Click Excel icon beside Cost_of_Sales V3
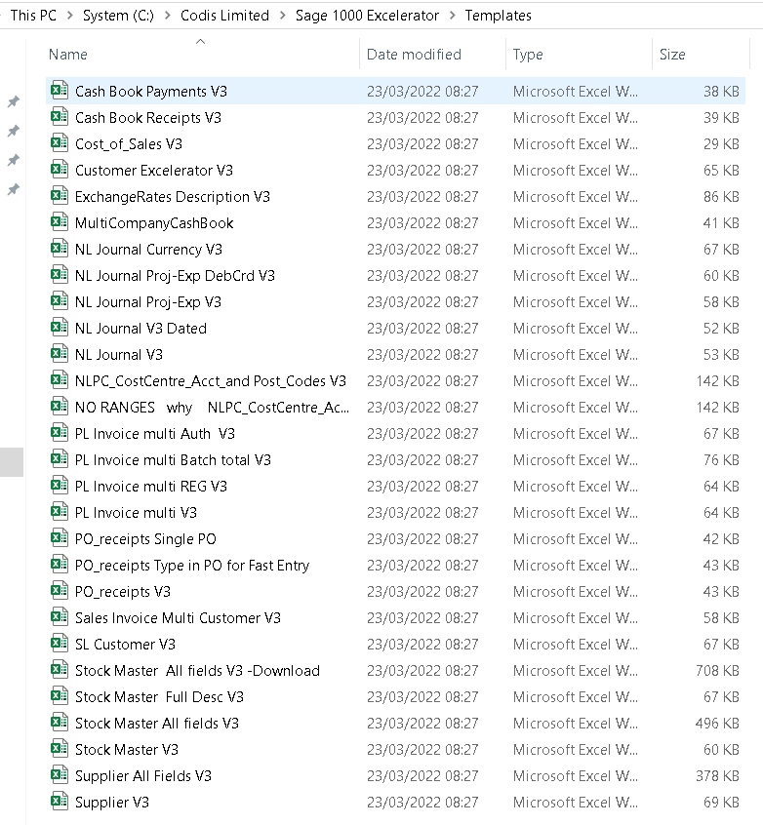This screenshot has height=825, width=763. 59,143
